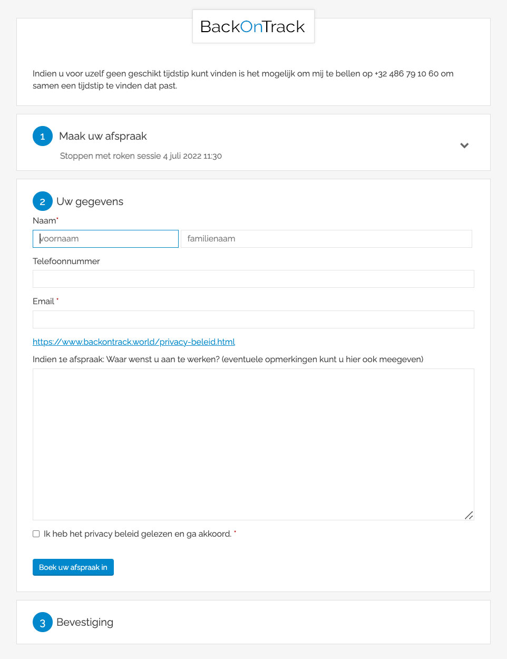Viewport: 507px width, 659px height.
Task: Click the BackOnTrack logo
Action: point(253,26)
